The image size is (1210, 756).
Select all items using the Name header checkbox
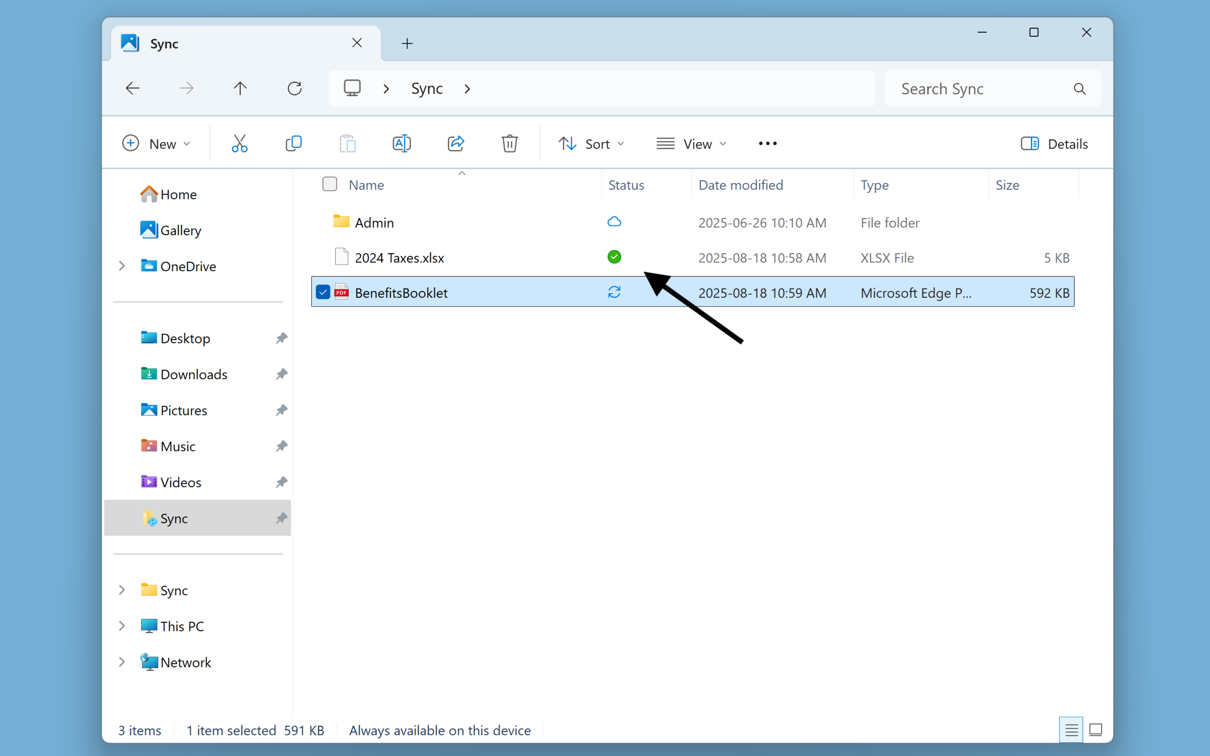330,184
